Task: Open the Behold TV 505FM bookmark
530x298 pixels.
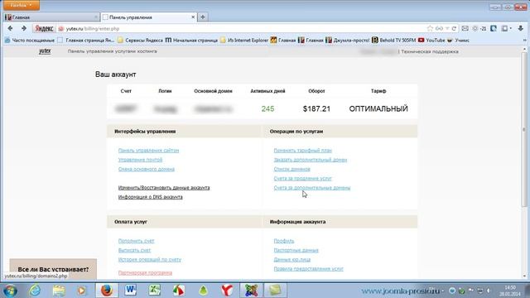Action: point(394,41)
